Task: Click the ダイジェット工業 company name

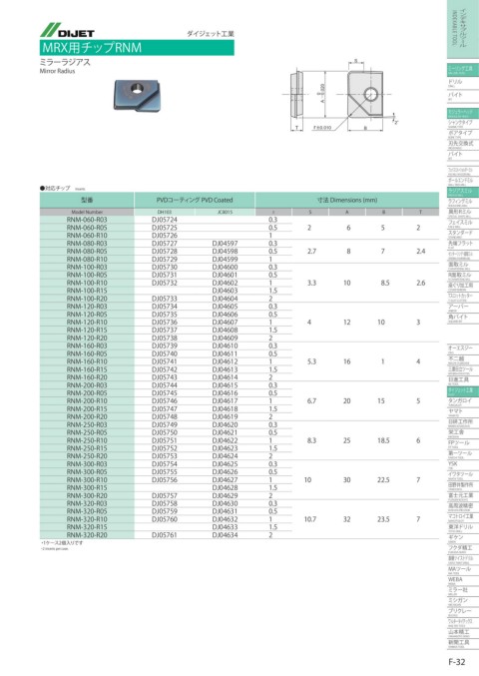Action: (211, 34)
